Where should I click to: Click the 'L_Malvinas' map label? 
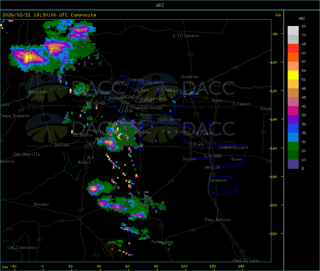pyautogui.click(x=140, y=132)
